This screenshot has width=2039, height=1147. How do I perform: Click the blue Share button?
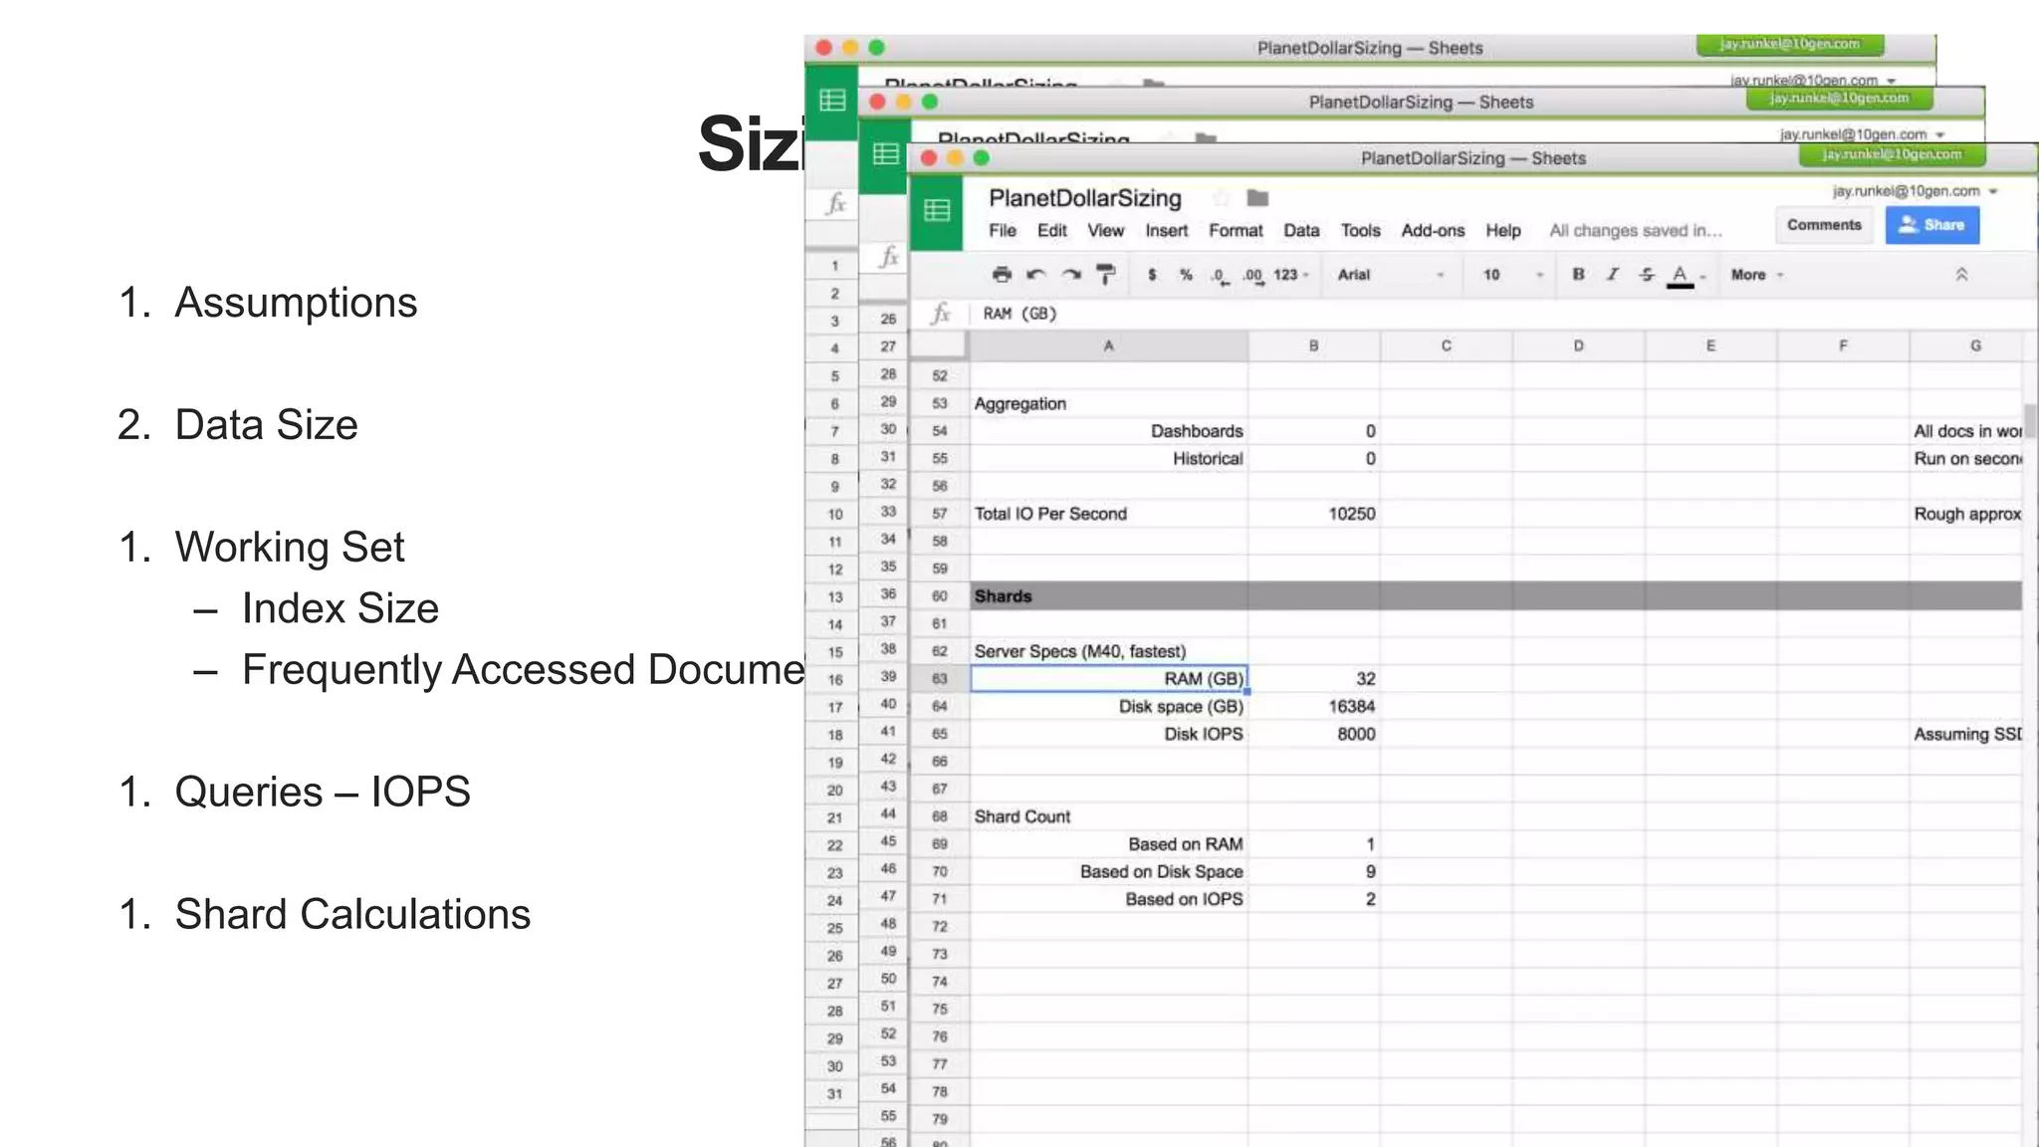[1931, 225]
